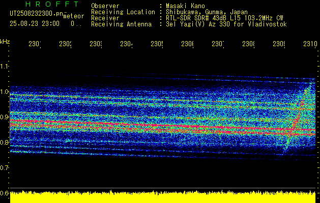Screen dimensions: 320x203
Task: Click the 1.1 kHz frequency label
Action: 5,66
